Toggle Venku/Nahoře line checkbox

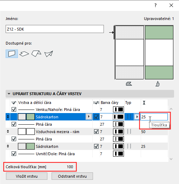pyautogui.click(x=14, y=109)
